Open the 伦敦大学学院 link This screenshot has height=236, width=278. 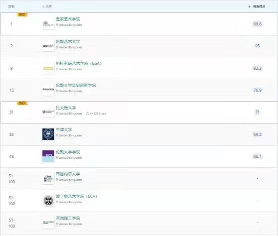[x=68, y=152]
